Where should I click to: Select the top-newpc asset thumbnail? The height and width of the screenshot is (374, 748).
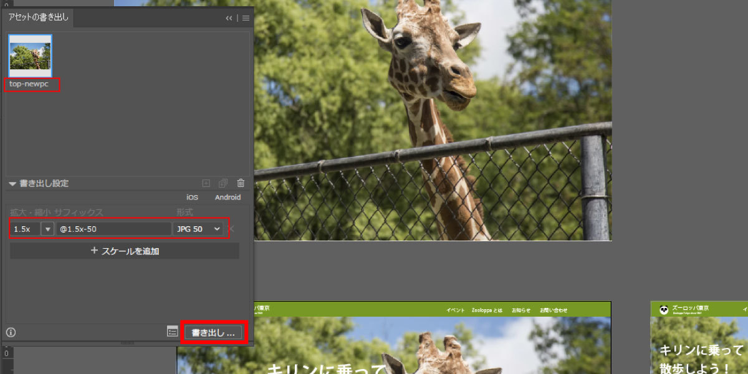tap(31, 55)
